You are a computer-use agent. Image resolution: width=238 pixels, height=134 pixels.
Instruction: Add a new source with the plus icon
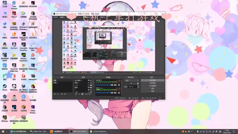(76, 94)
